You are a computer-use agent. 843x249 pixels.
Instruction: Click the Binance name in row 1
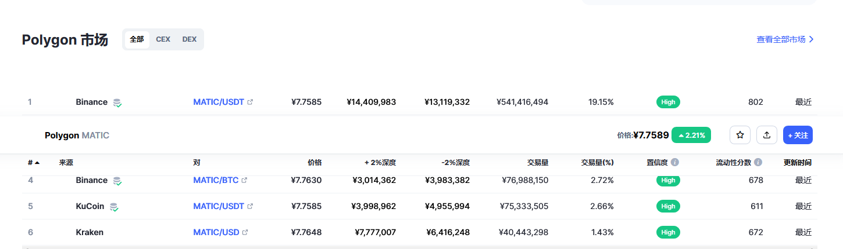coord(91,102)
